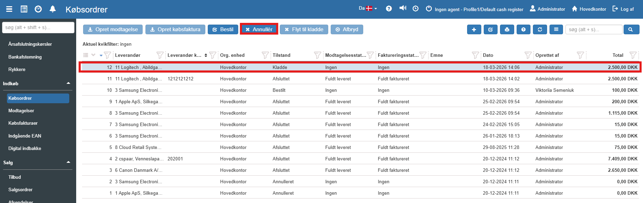This screenshot has width=643, height=203.
Task: Open filter for Leverandør k... column
Action: pos(213,55)
